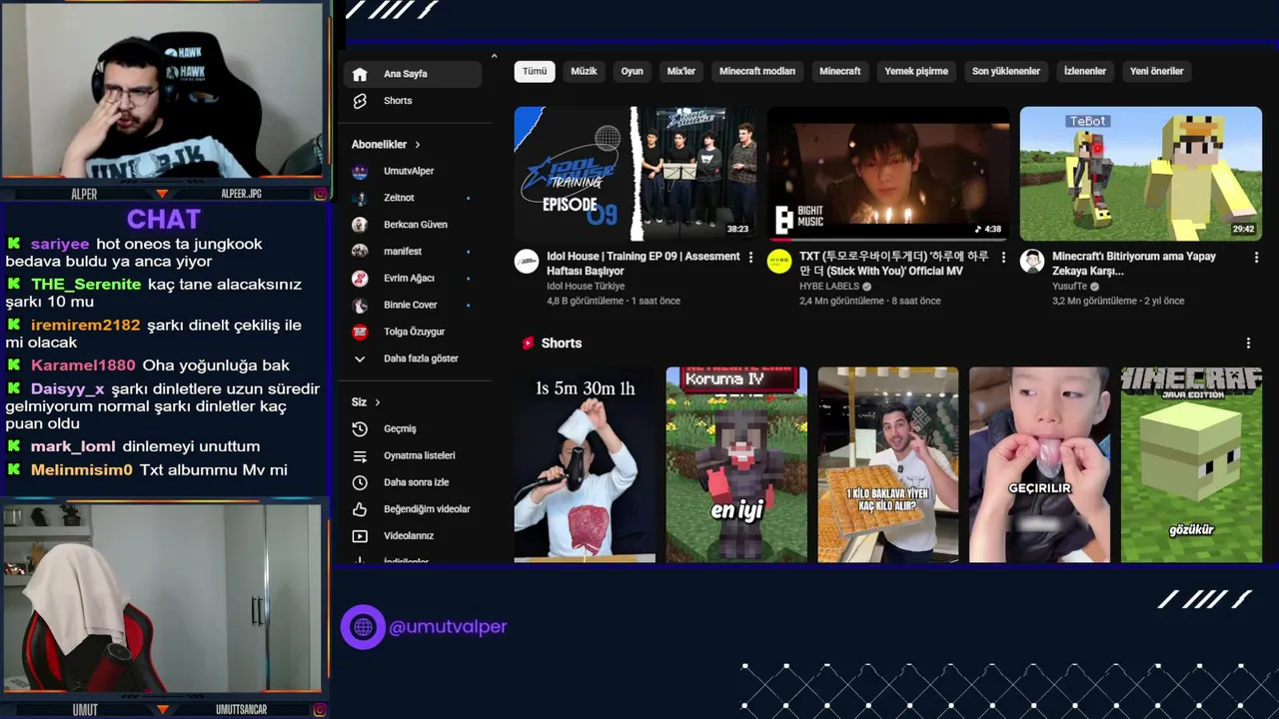Open Tolga Özuygur channel avatar

360,332
